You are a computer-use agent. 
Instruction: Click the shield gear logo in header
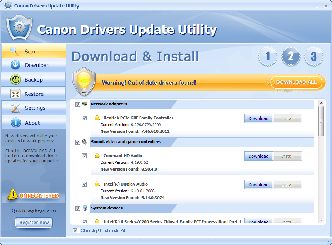20,27
